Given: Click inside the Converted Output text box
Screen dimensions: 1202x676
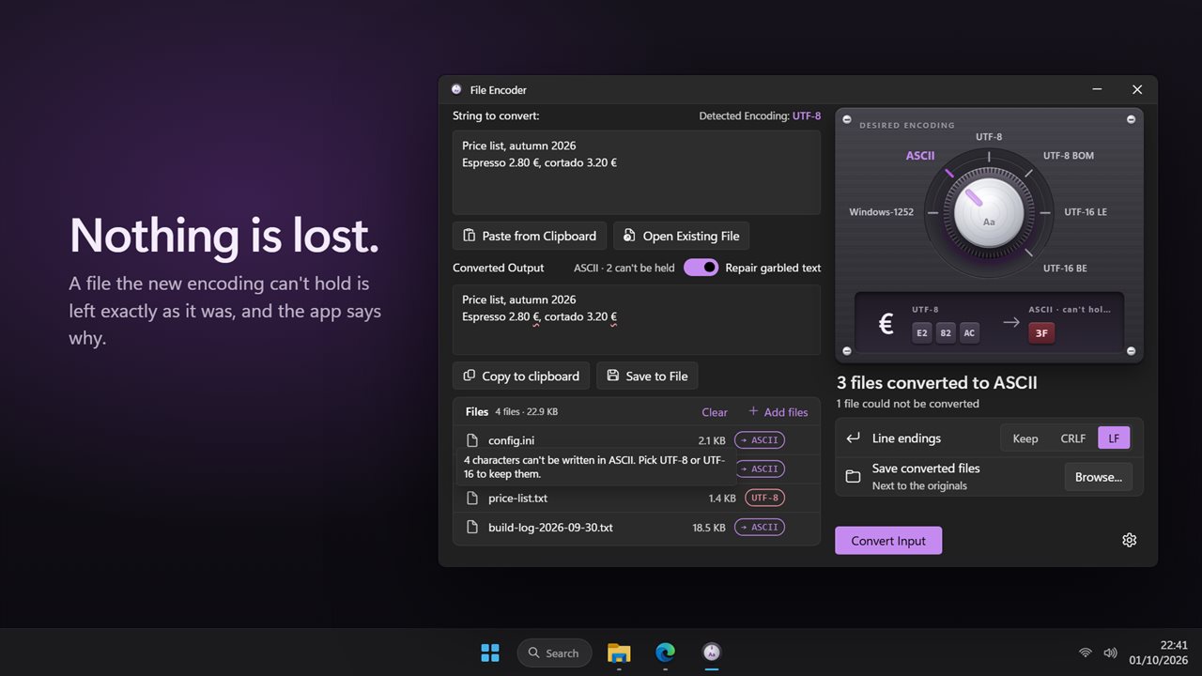Looking at the screenshot, I should (637, 320).
